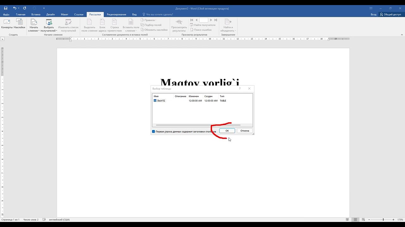Click Поиск ошибок in the ribbon
405x227 pixels.
[x=201, y=30]
